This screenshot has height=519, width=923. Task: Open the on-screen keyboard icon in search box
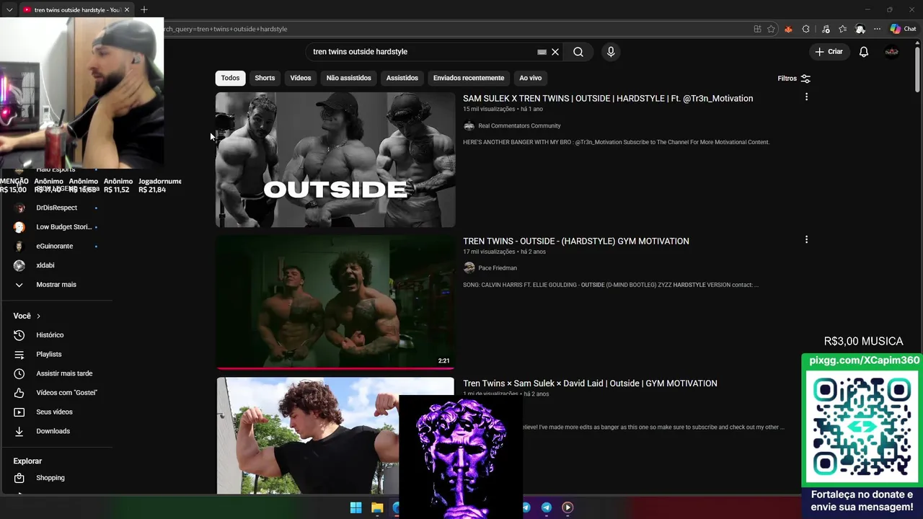tap(542, 52)
